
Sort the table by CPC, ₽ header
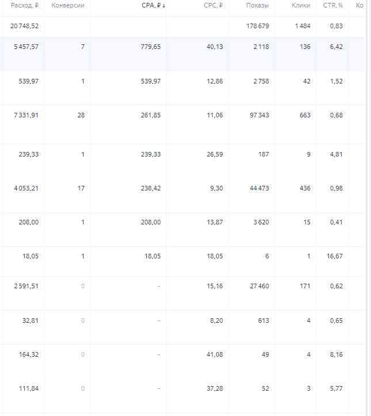click(x=213, y=6)
